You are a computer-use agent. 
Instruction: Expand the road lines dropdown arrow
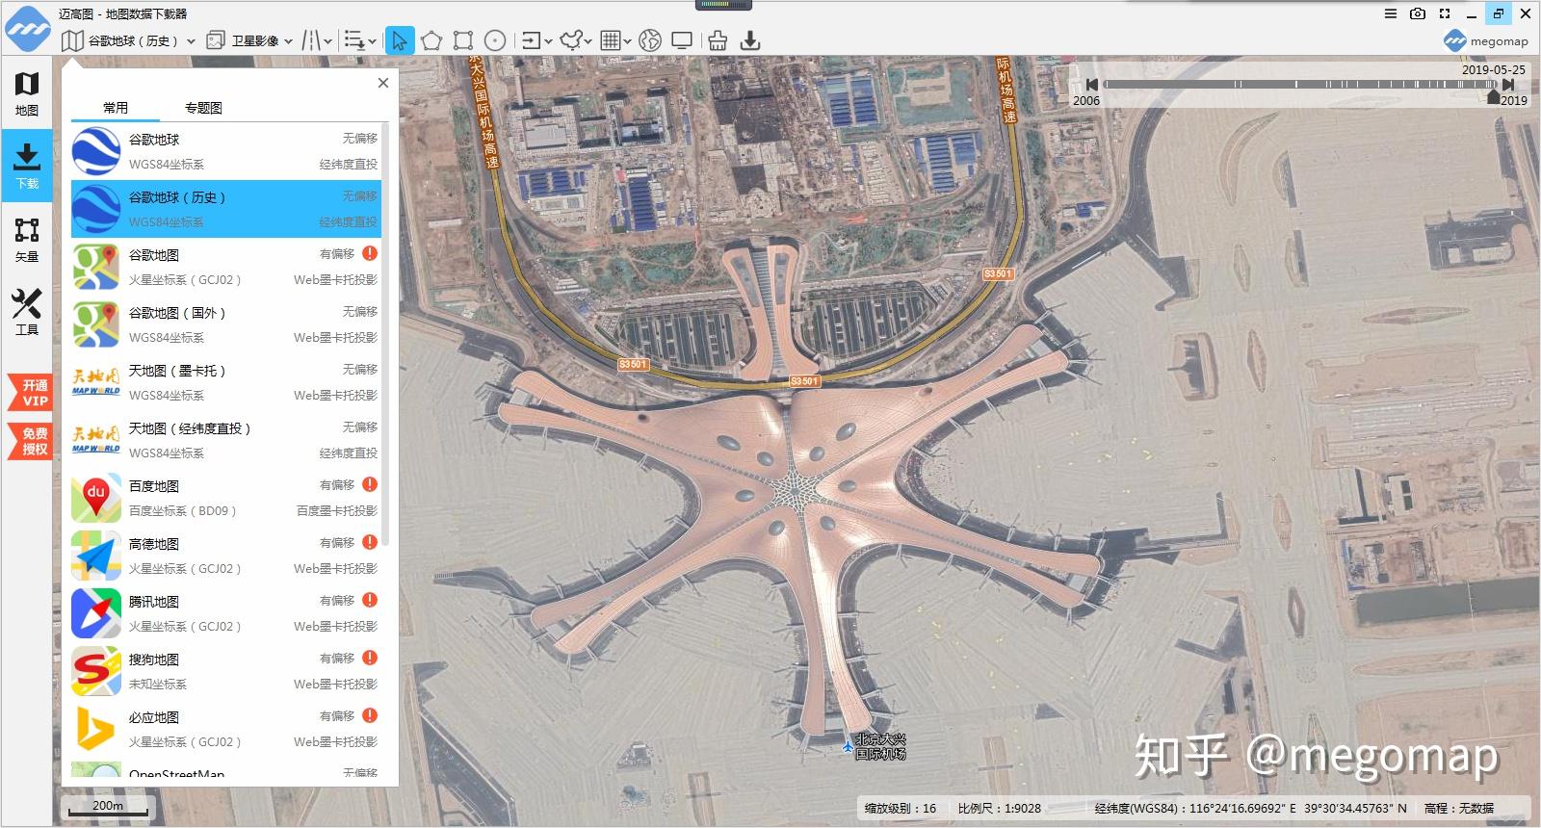[327, 41]
